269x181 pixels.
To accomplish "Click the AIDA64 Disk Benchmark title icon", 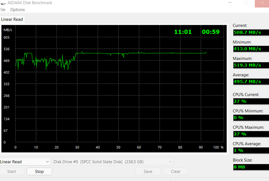I will (x=3, y=3).
